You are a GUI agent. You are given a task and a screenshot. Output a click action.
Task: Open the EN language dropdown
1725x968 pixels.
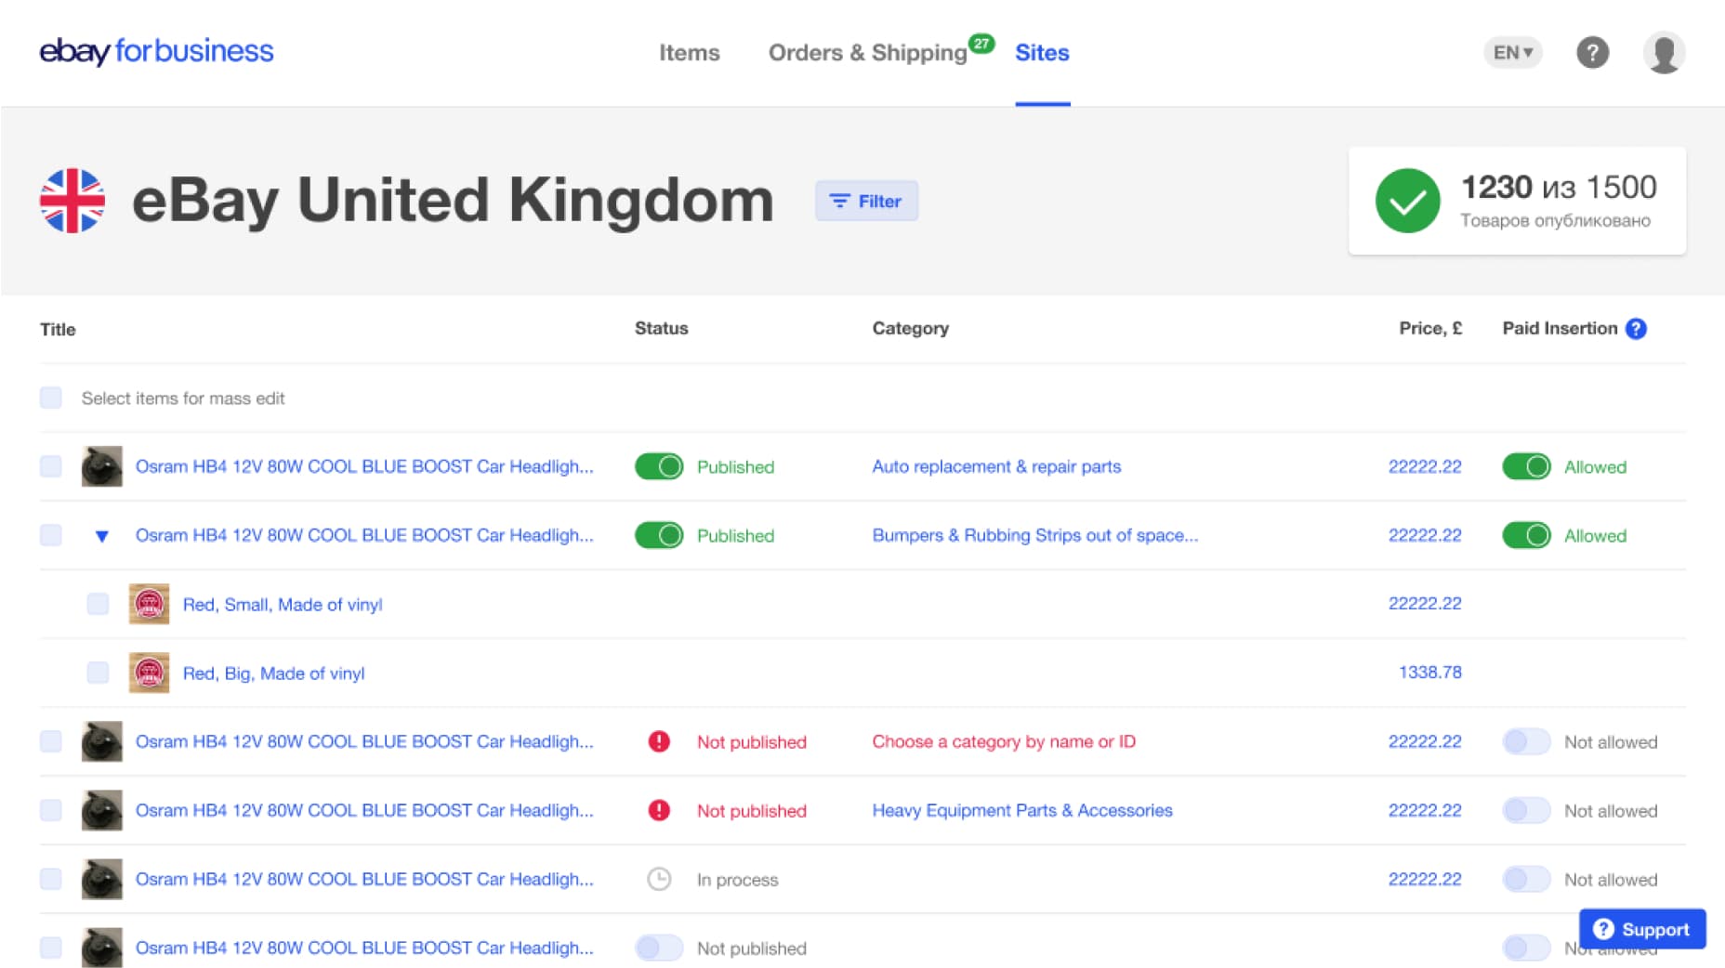1513,53
